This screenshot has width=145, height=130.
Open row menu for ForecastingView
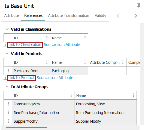[x=8, y=104]
